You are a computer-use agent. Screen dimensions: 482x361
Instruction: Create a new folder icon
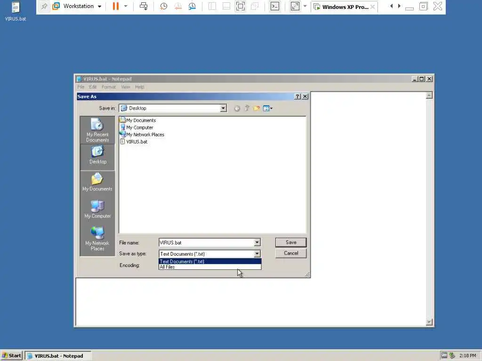tap(257, 109)
